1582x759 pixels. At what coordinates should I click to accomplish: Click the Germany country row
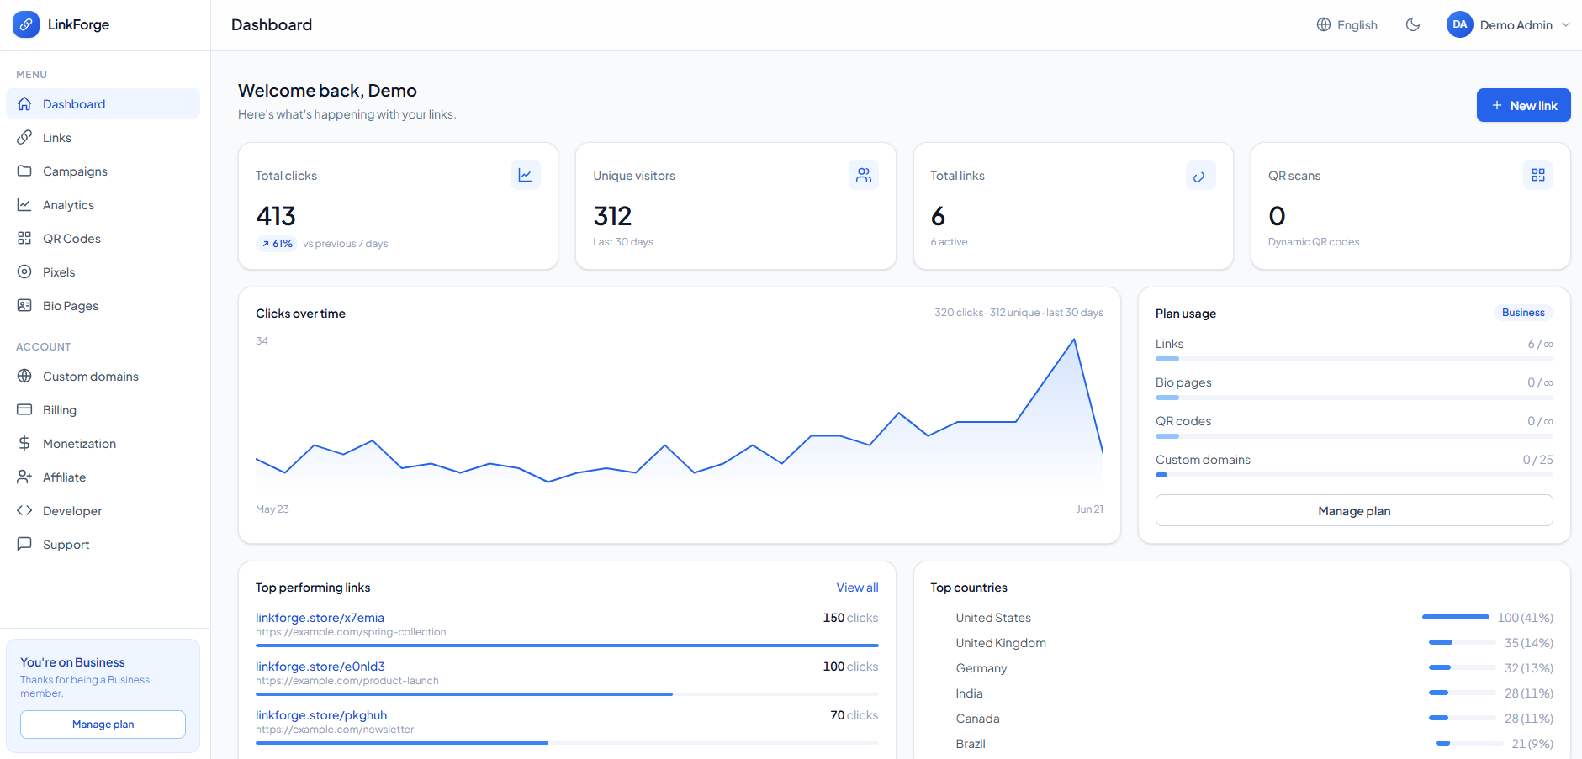click(1241, 667)
